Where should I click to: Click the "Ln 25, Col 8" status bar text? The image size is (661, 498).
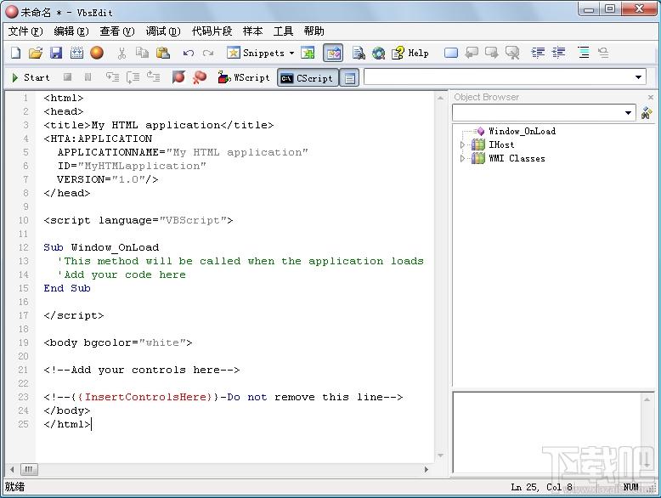tap(542, 488)
